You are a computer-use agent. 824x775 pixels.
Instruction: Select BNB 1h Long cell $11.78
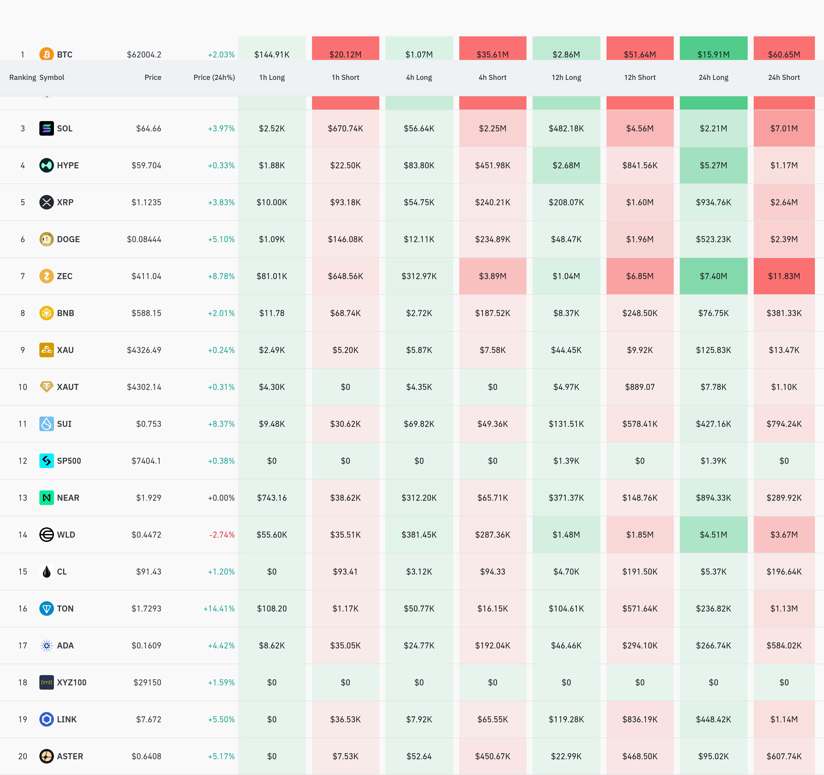272,313
